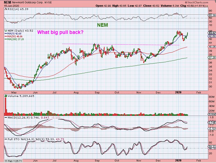Click the boxed 0.746 MACD tag on right axis

click(x=212, y=123)
